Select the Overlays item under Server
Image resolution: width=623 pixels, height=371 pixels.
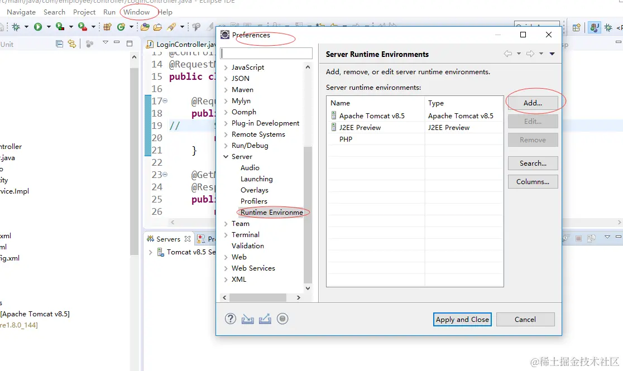click(255, 190)
